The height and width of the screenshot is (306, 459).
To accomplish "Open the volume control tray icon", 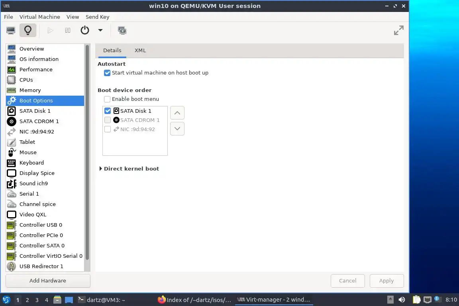I will (402, 300).
